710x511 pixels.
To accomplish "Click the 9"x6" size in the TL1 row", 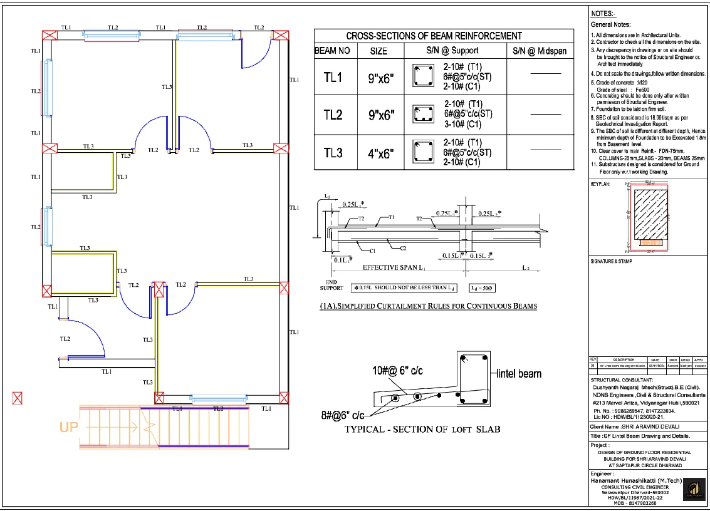I will tap(381, 79).
